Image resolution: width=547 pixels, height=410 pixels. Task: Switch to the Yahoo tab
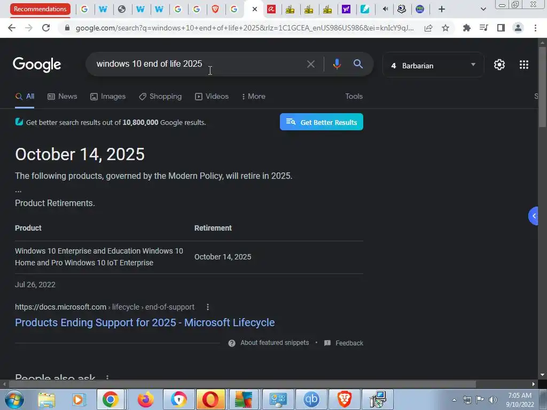346,9
